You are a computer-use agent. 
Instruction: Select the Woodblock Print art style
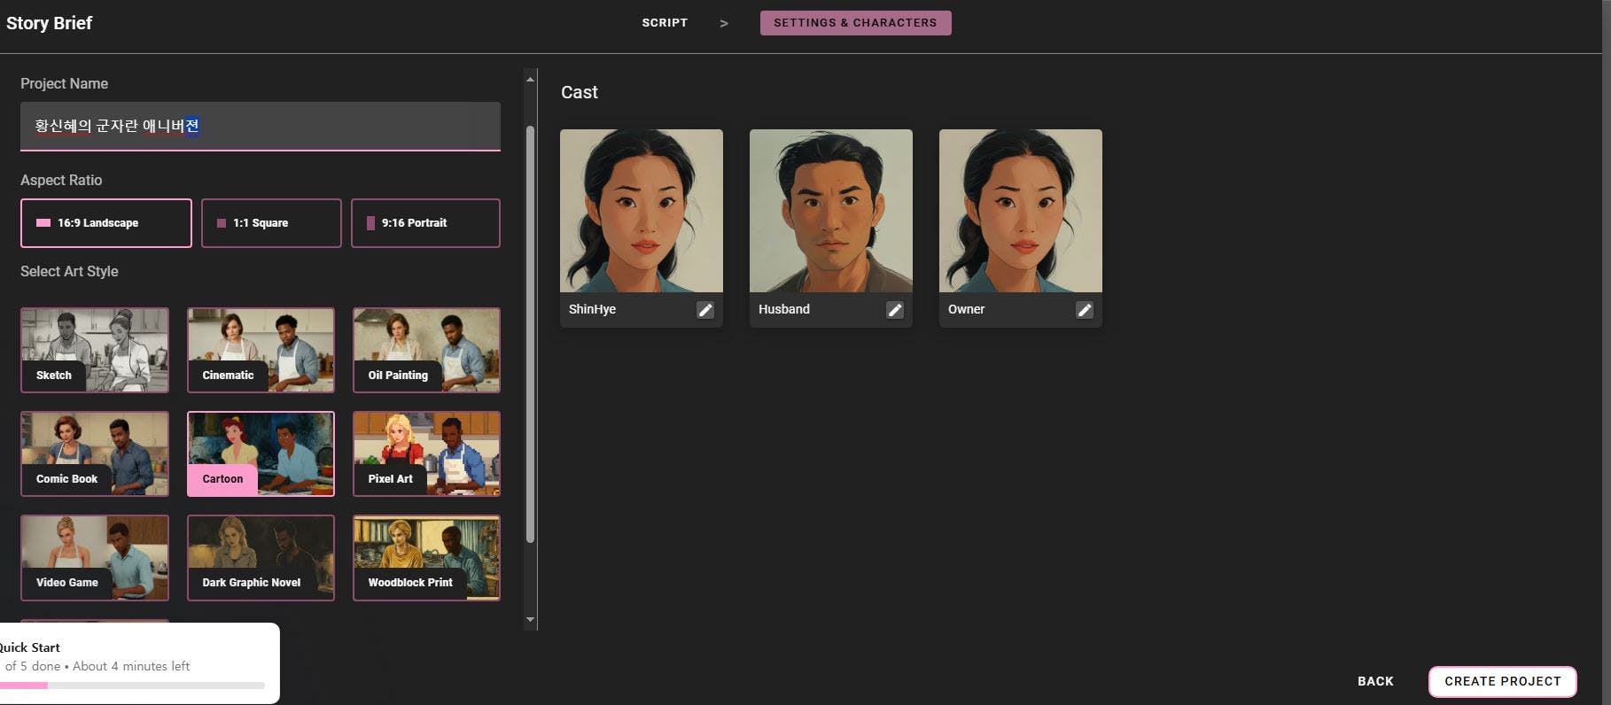coord(426,557)
